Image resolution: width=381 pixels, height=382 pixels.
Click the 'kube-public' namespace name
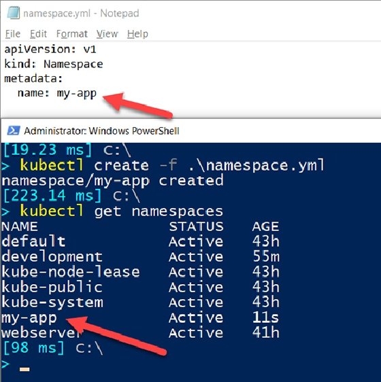(x=52, y=288)
